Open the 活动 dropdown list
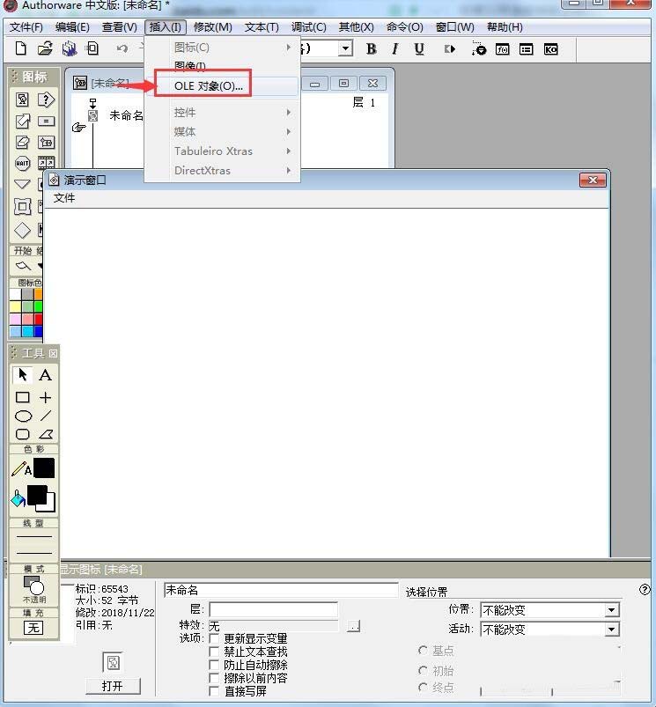This screenshot has height=707, width=656. 611,629
